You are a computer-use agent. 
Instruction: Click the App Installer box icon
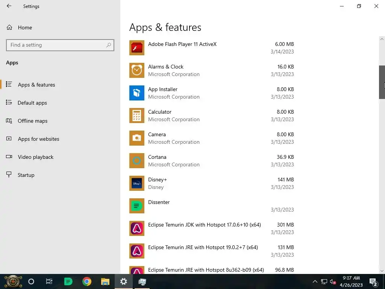[137, 93]
